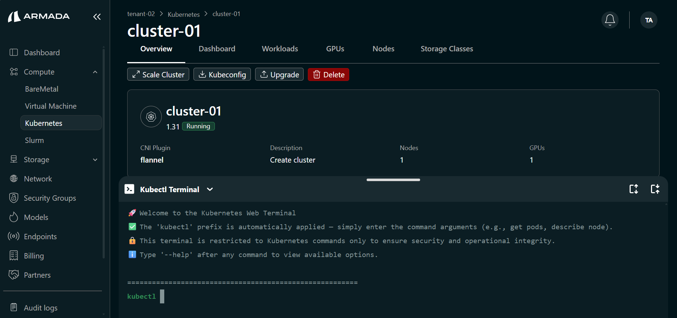Click the Dashboard sidebar icon

coord(14,52)
